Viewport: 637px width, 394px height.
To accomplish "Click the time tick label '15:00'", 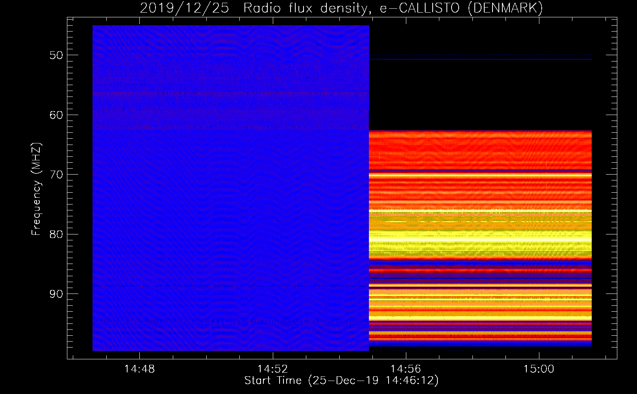I will click(539, 369).
